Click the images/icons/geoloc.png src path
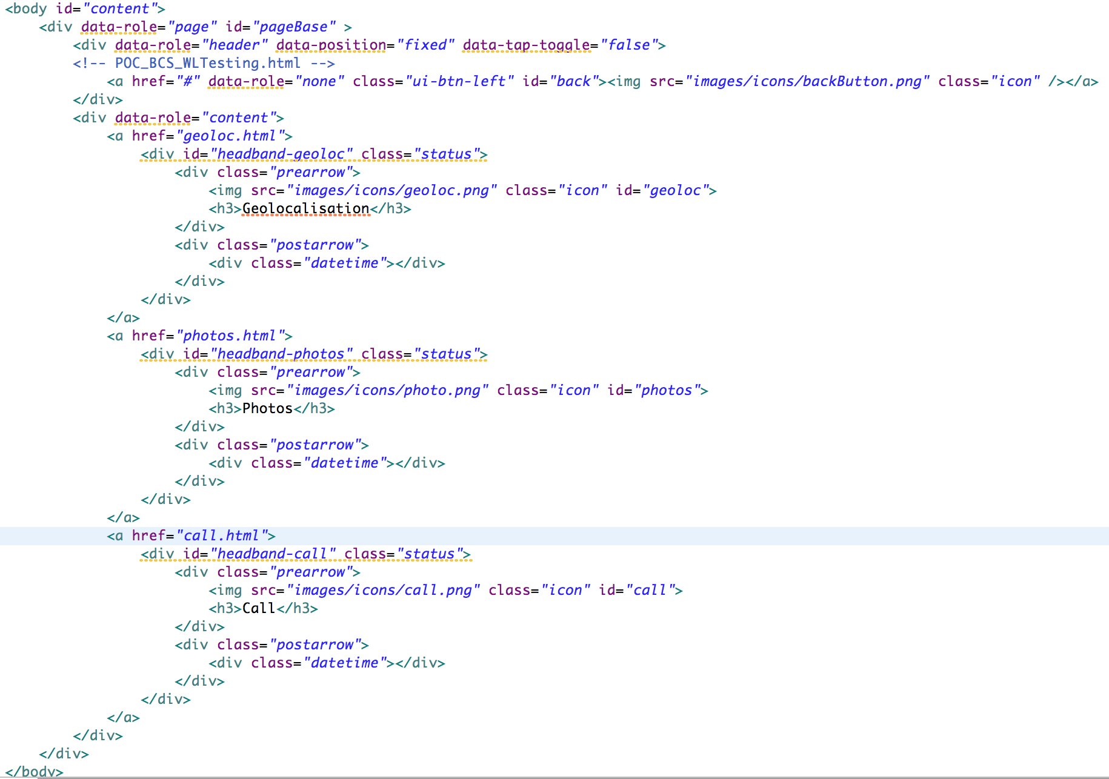The height and width of the screenshot is (779, 1109). [x=391, y=191]
